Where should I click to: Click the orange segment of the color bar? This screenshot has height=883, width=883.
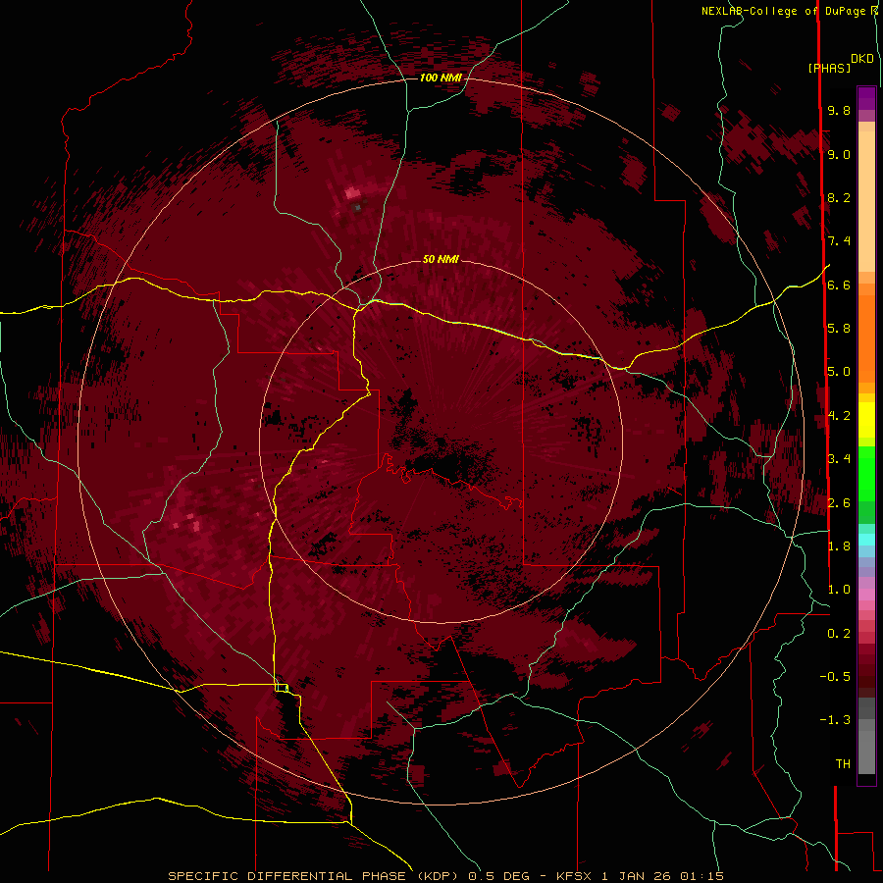tap(866, 338)
